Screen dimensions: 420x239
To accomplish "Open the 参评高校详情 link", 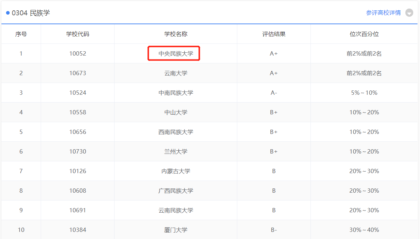I will tap(383, 13).
